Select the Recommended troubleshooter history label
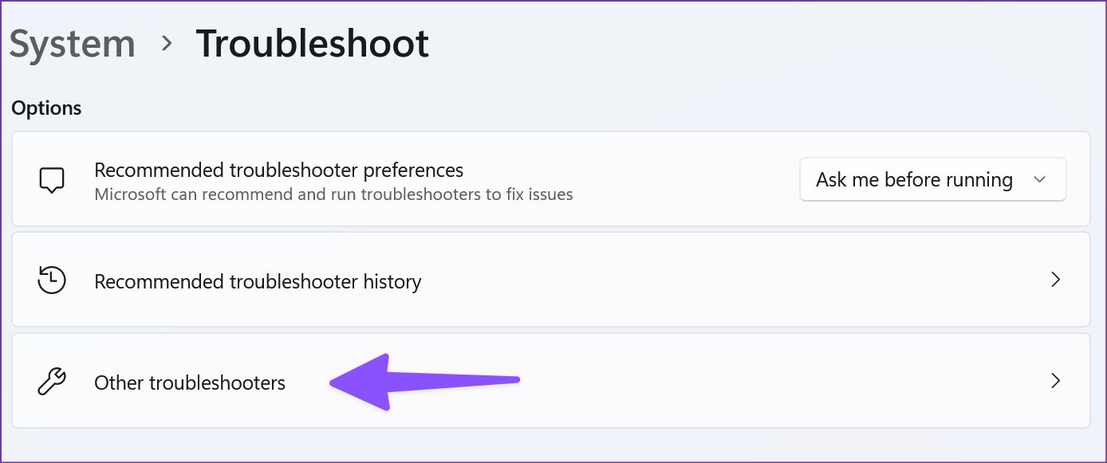This screenshot has height=463, width=1107. [258, 281]
